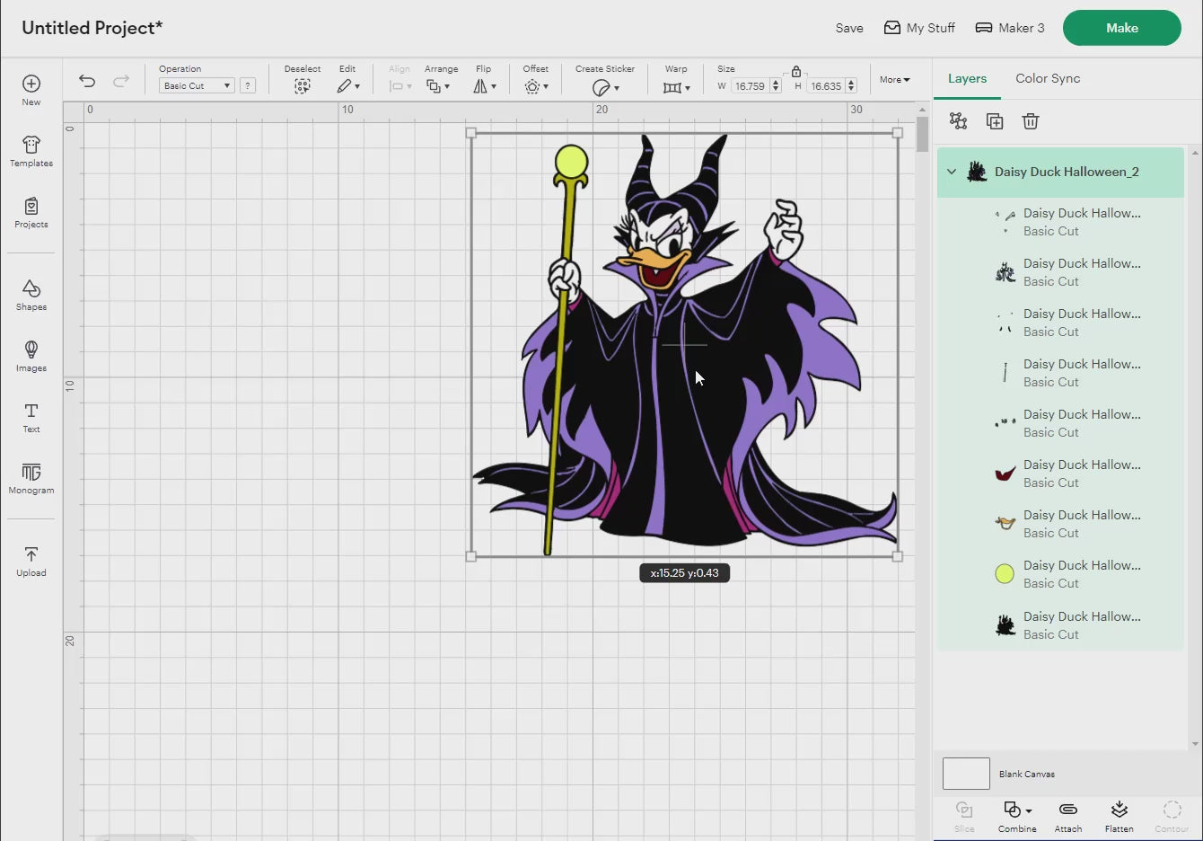Image resolution: width=1203 pixels, height=841 pixels.
Task: Click the height stepper arrows
Action: (851, 86)
